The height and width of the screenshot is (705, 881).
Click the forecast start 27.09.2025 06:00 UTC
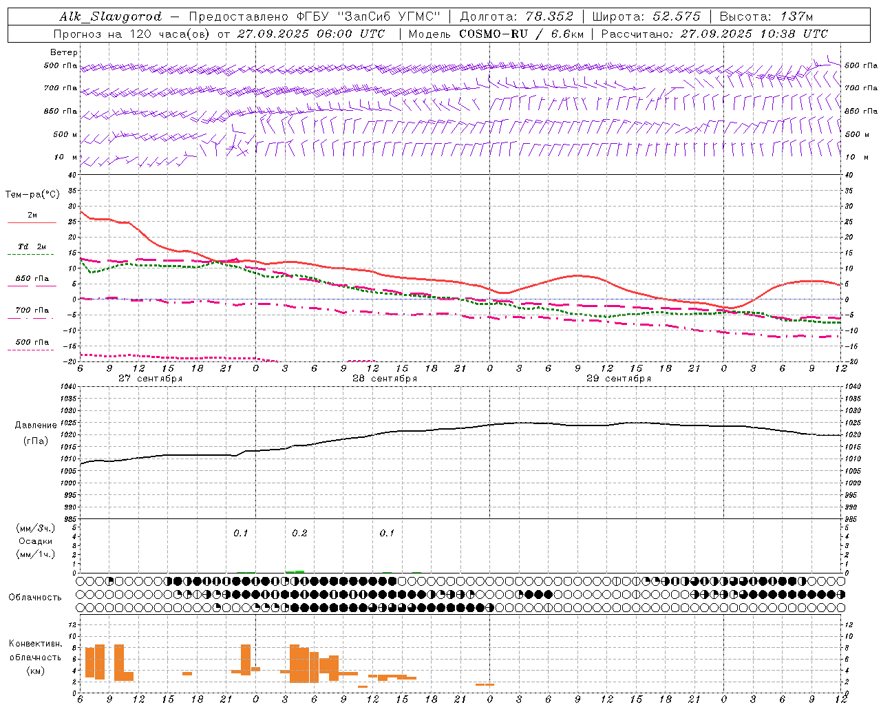pos(311,34)
